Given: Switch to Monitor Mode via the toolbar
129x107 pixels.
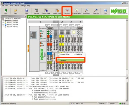Looking at the screenshot, I should (x=57, y=11).
